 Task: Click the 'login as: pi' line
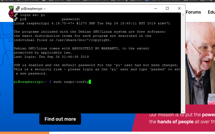click(x=33, y=15)
